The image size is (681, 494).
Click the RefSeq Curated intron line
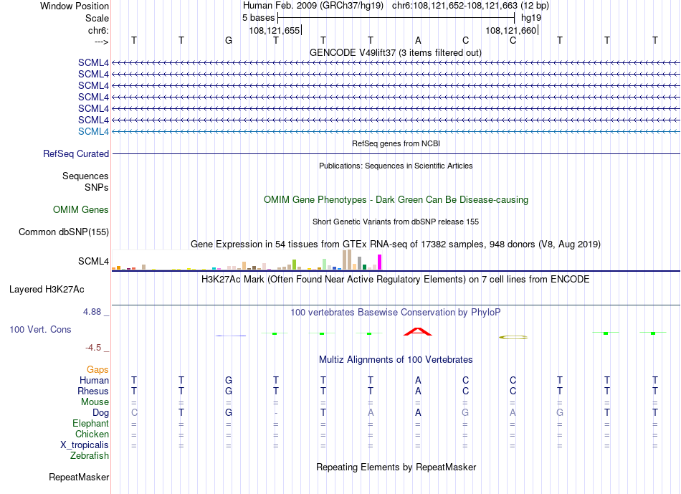pyautogui.click(x=396, y=154)
